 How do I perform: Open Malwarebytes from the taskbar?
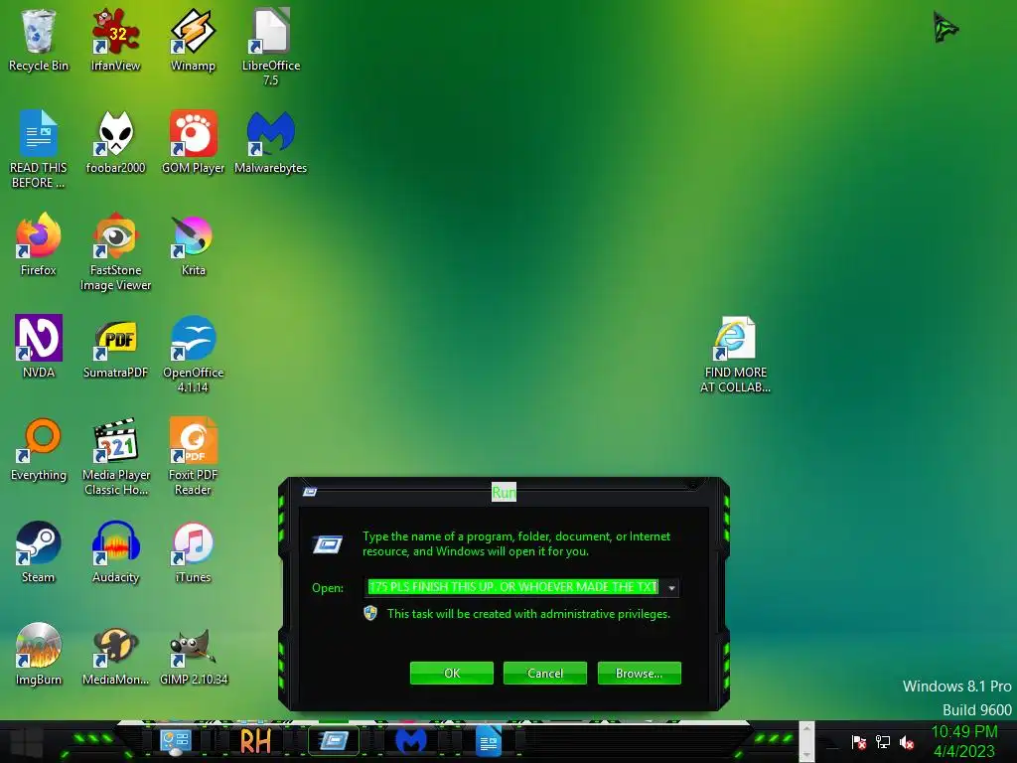(x=411, y=741)
